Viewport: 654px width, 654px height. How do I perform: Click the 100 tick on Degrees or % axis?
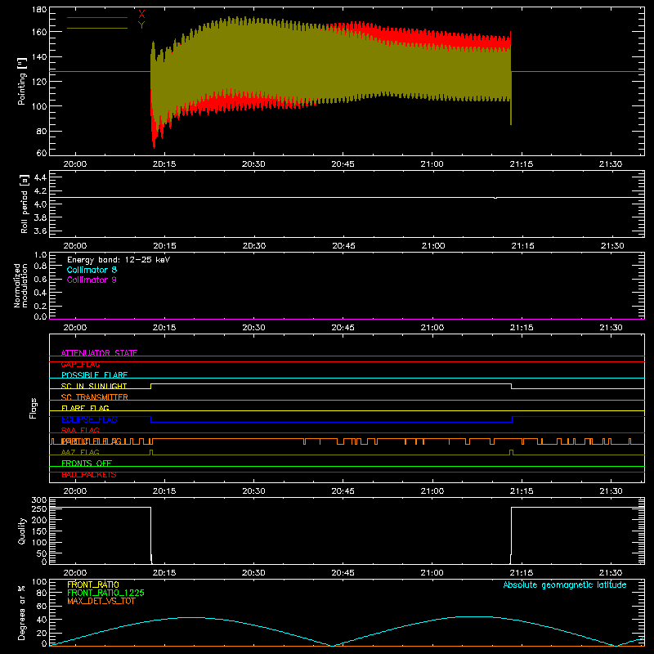39,582
